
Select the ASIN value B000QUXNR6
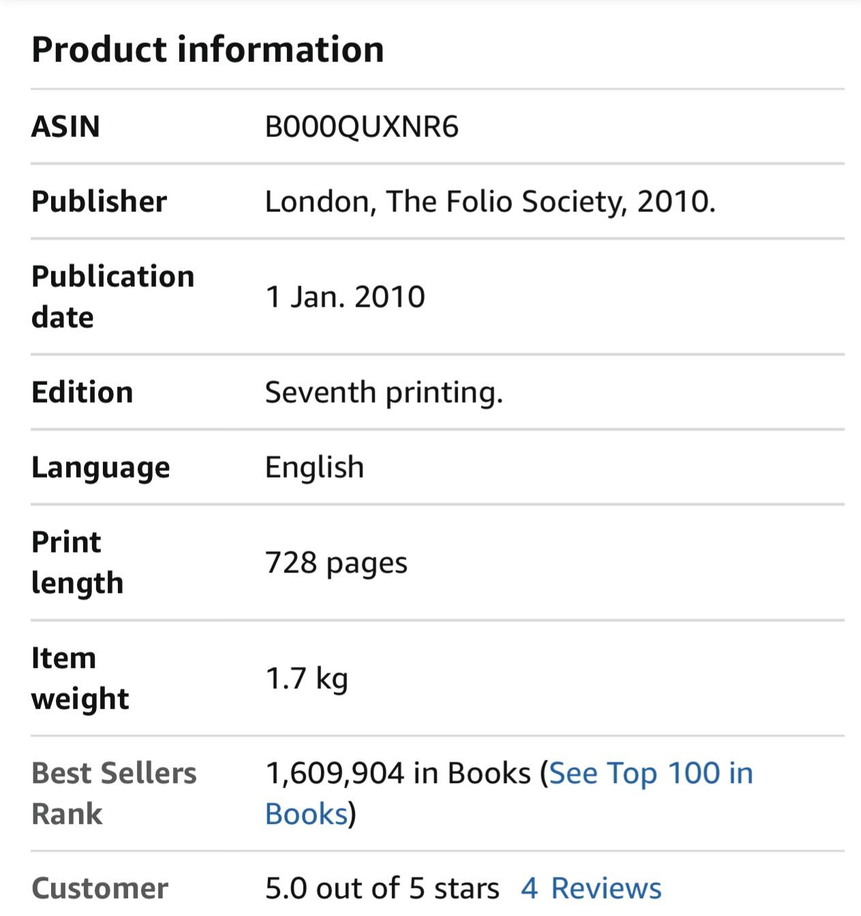(x=361, y=127)
